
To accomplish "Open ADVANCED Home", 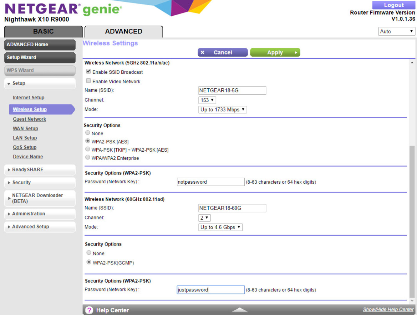I will tap(40, 45).
